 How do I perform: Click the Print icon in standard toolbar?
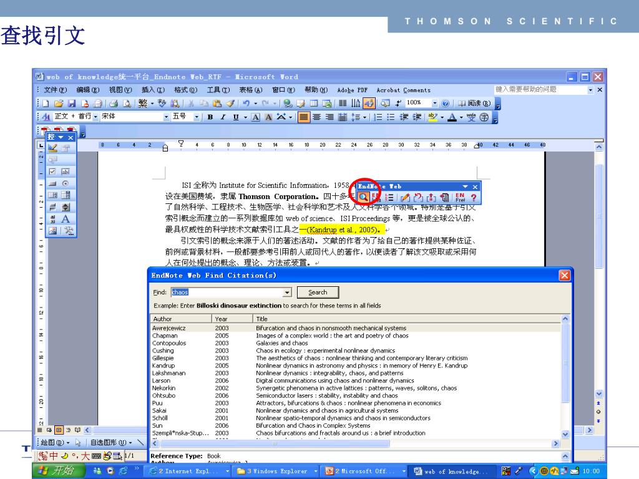(x=114, y=104)
